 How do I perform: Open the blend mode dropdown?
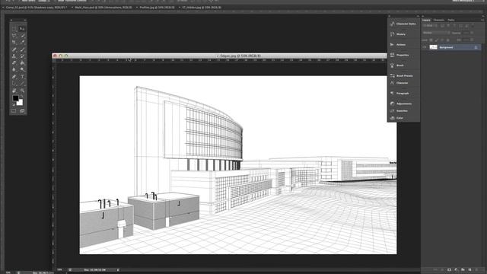tap(436, 33)
